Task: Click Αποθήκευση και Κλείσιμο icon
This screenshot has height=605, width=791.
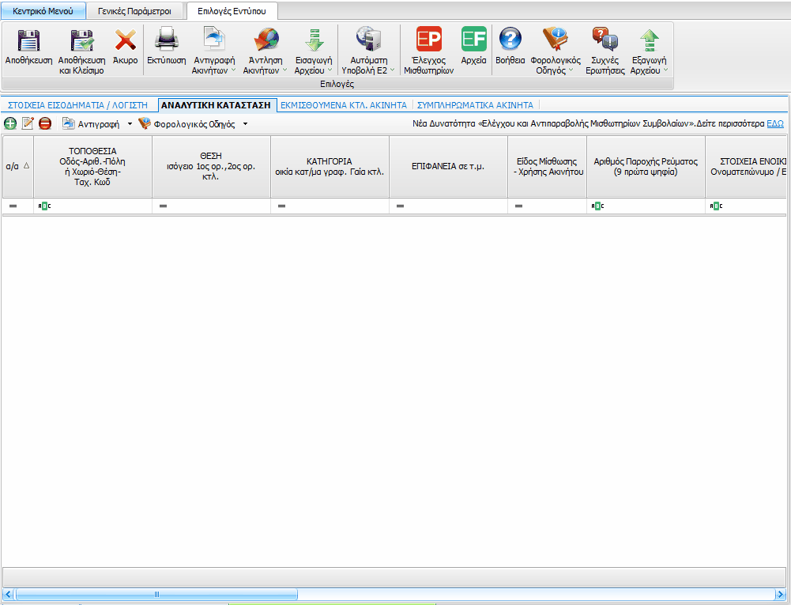Action: (x=81, y=41)
